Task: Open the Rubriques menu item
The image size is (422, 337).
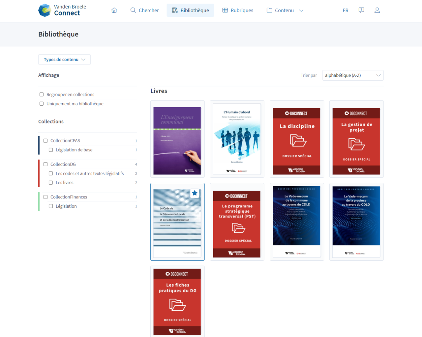Action: pyautogui.click(x=238, y=10)
